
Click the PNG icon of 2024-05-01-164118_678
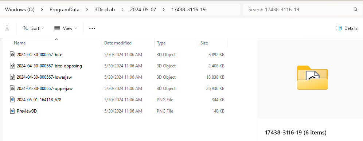(12, 100)
